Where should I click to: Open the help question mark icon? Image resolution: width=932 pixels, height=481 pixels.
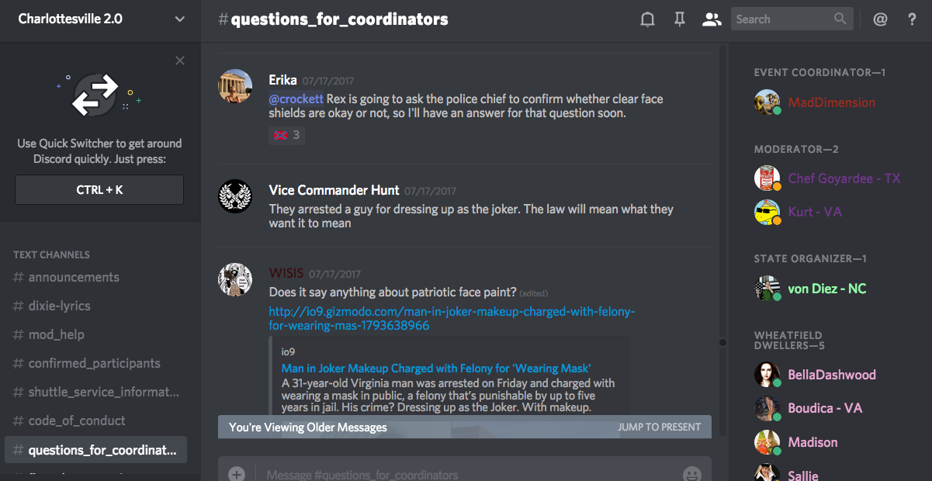click(912, 19)
